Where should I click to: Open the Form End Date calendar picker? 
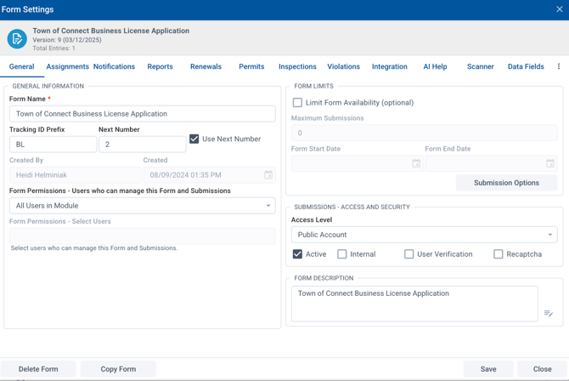click(549, 163)
